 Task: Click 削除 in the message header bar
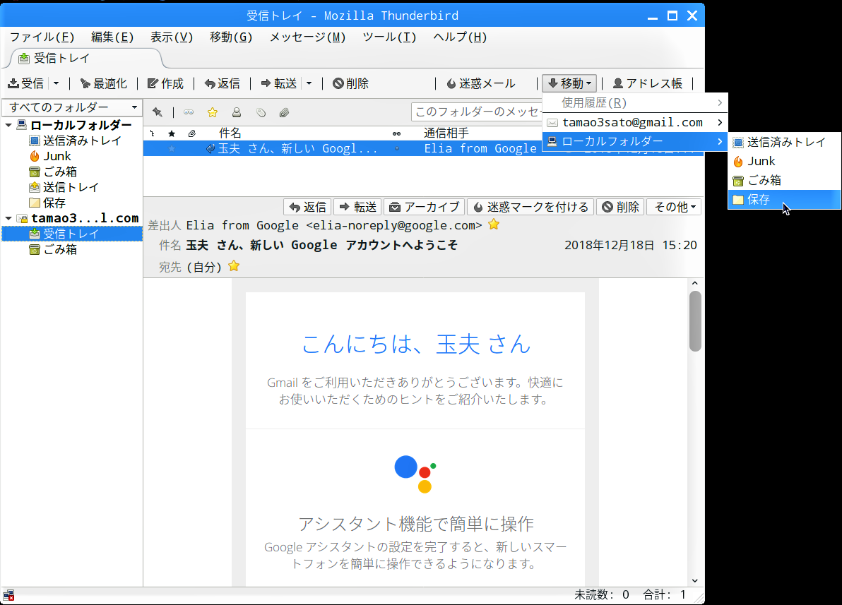[x=620, y=207]
